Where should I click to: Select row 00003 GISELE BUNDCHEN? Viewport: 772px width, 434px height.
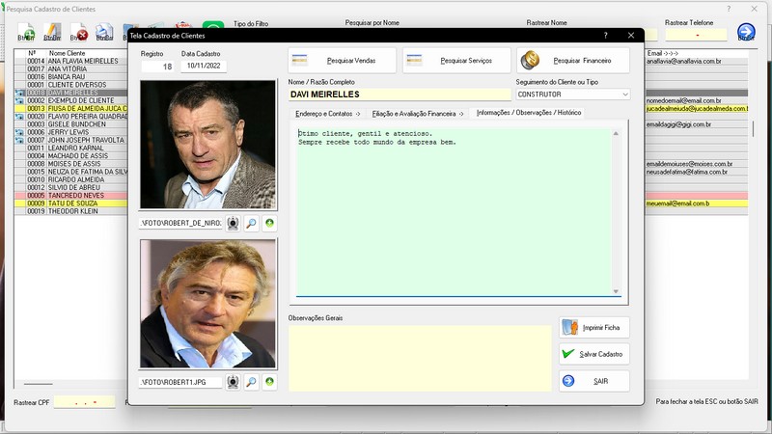(x=72, y=124)
